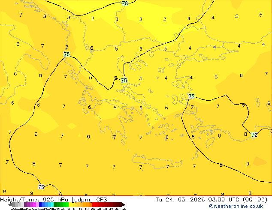Screen dimensions: 272x210
Task: Click the 24 value on the legend scale
Action: [x=93, y=209]
